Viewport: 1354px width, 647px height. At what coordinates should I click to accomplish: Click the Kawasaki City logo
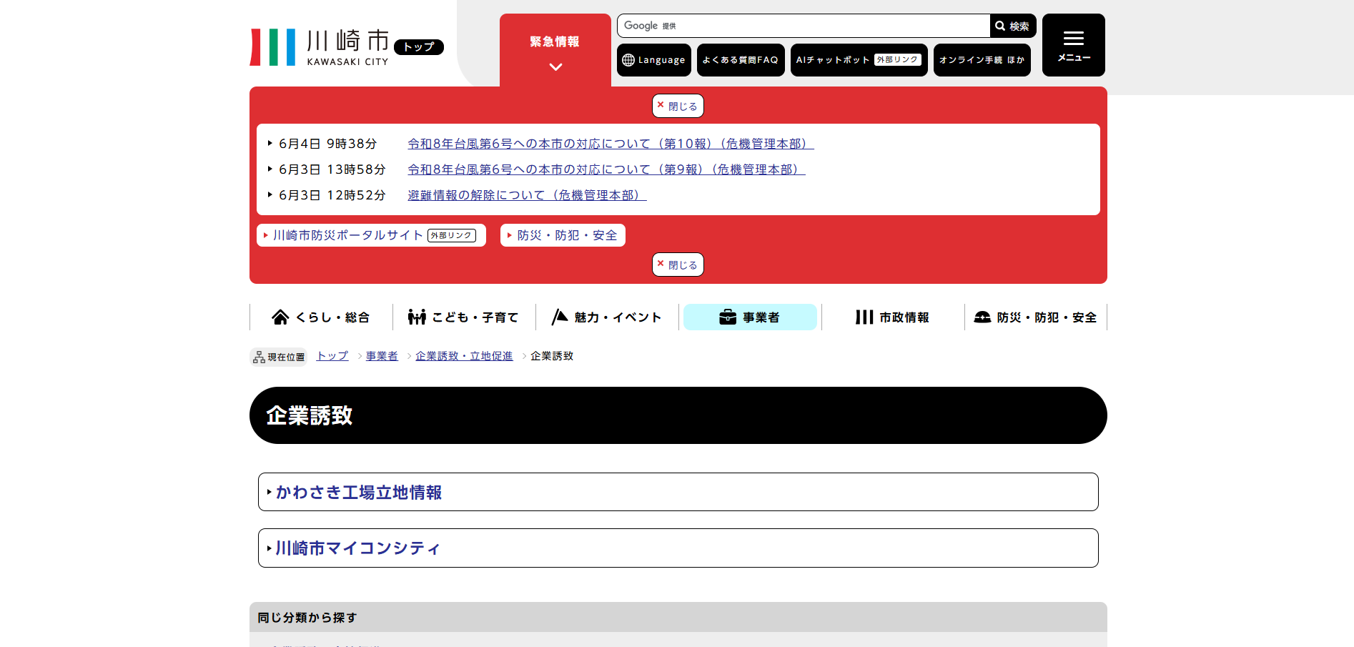(319, 47)
